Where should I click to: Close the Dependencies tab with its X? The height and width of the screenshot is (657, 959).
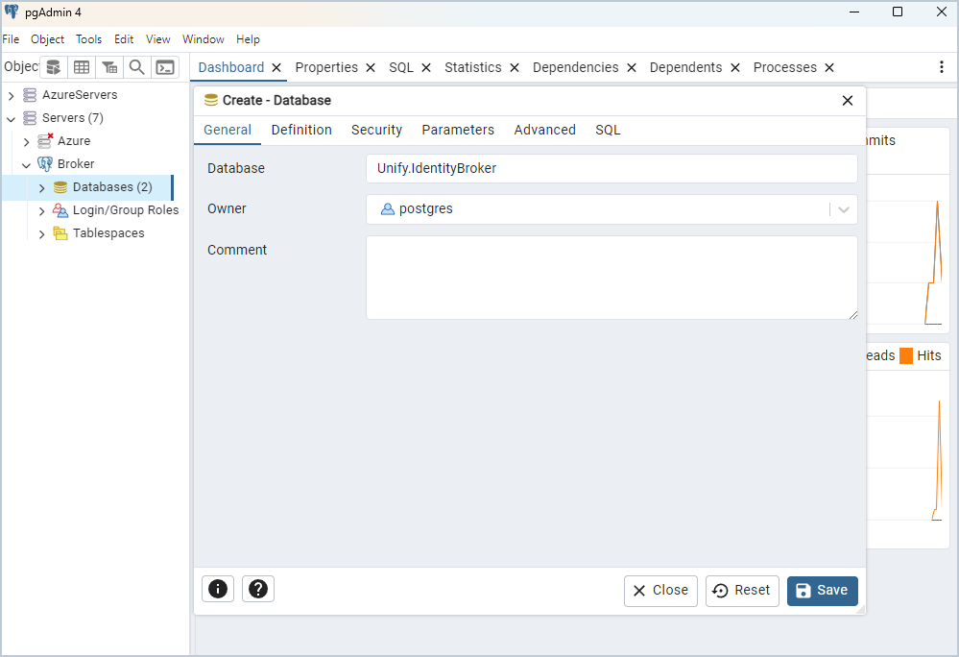pyautogui.click(x=632, y=68)
